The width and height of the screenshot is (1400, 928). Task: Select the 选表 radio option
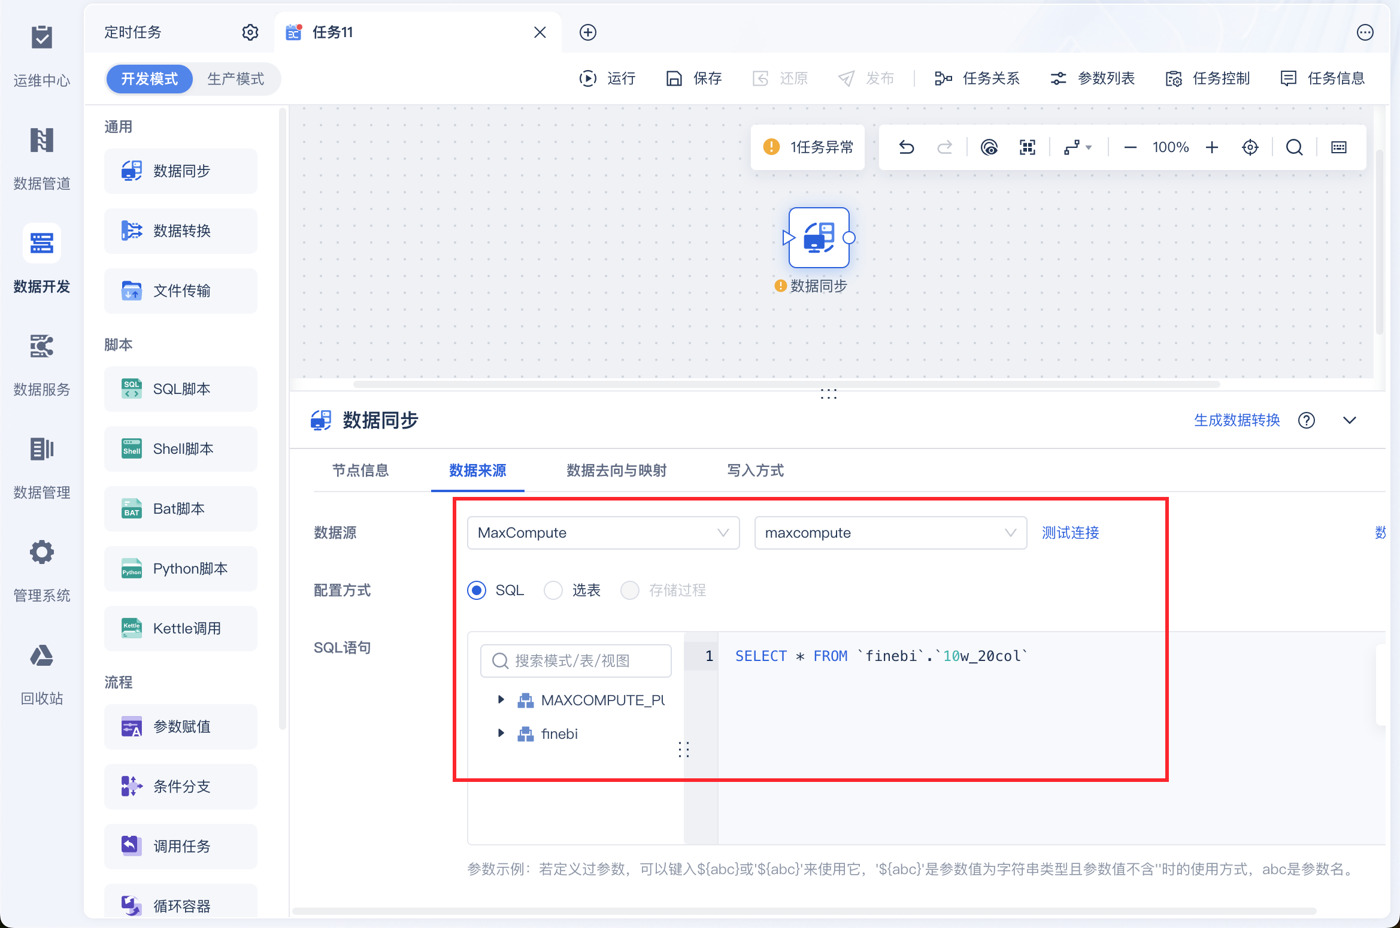553,590
